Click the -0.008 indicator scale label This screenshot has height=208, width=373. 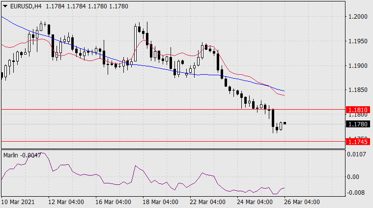[356, 192]
